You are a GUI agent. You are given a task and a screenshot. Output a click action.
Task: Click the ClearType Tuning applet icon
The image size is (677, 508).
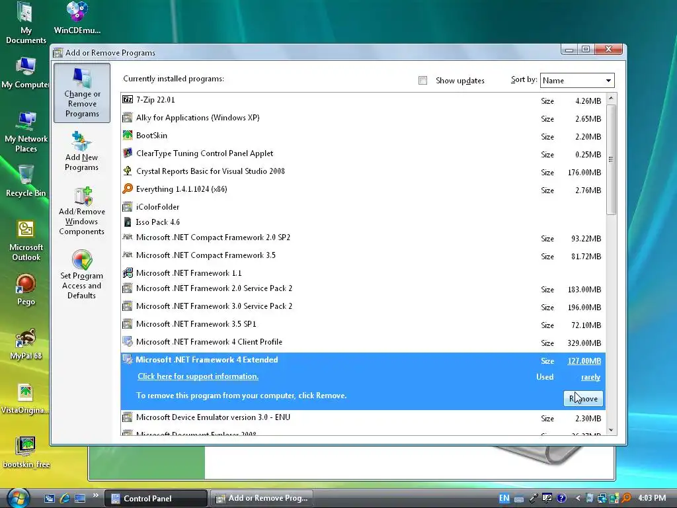click(x=128, y=153)
